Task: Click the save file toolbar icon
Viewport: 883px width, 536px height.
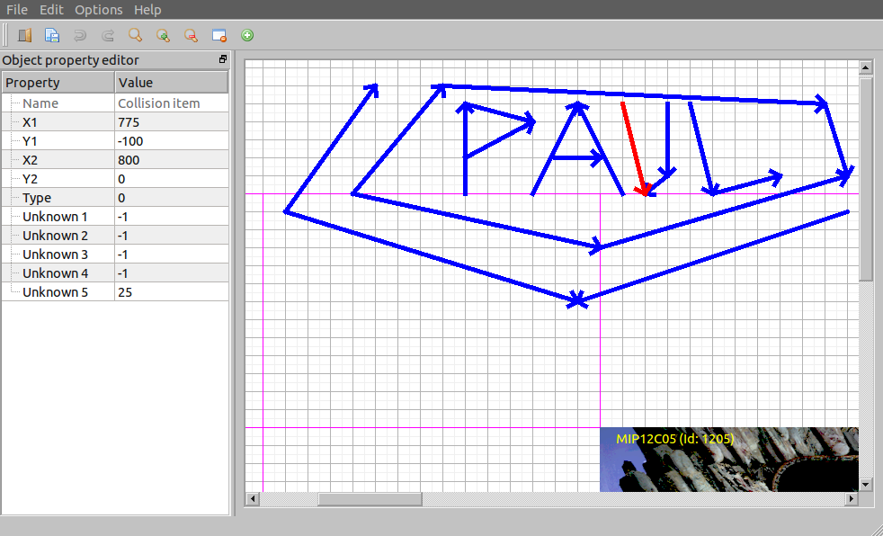Action: point(52,35)
